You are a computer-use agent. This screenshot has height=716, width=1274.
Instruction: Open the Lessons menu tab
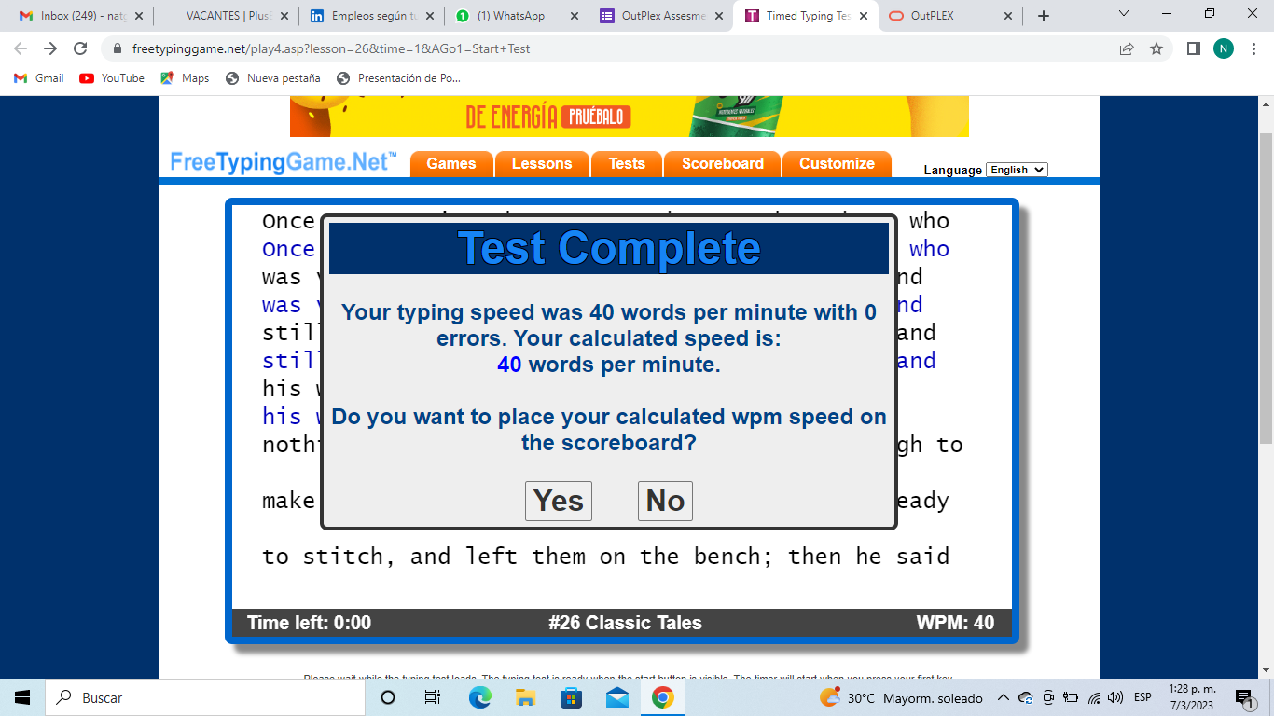click(542, 163)
